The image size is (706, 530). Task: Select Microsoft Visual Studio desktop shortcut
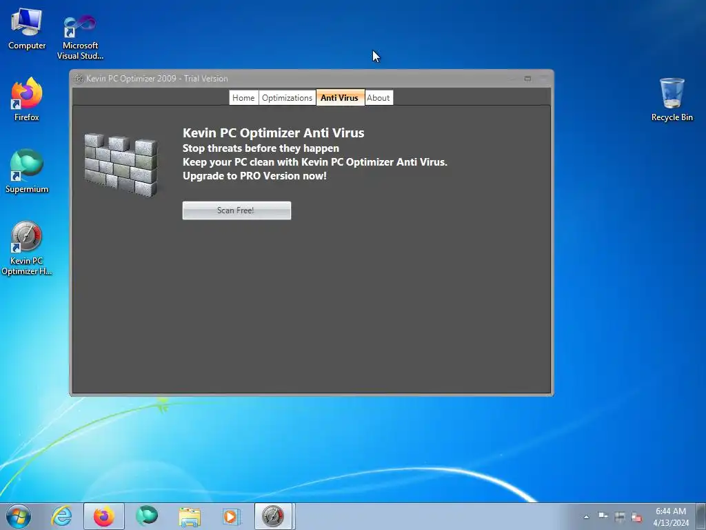tap(80, 37)
